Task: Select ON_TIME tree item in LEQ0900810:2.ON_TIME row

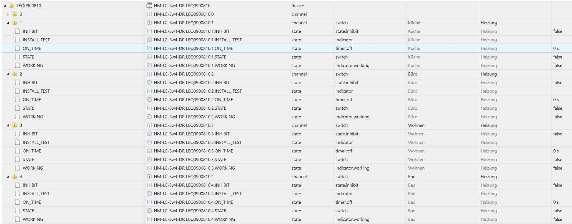Action: click(x=32, y=100)
